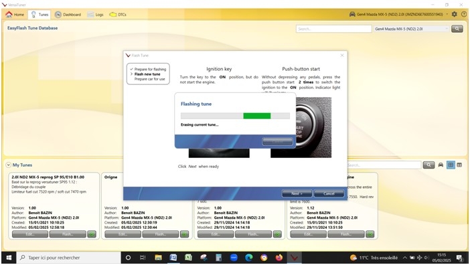Select the Prepare for flashing step

pos(150,69)
